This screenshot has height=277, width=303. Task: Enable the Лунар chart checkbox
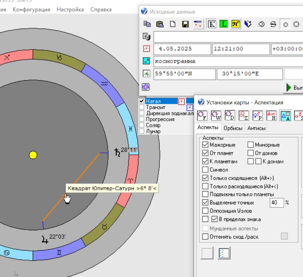(x=142, y=131)
